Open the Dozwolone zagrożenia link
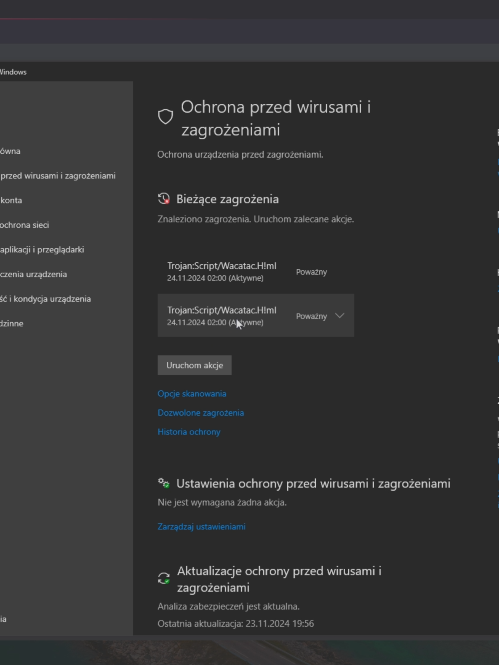 [x=201, y=413]
